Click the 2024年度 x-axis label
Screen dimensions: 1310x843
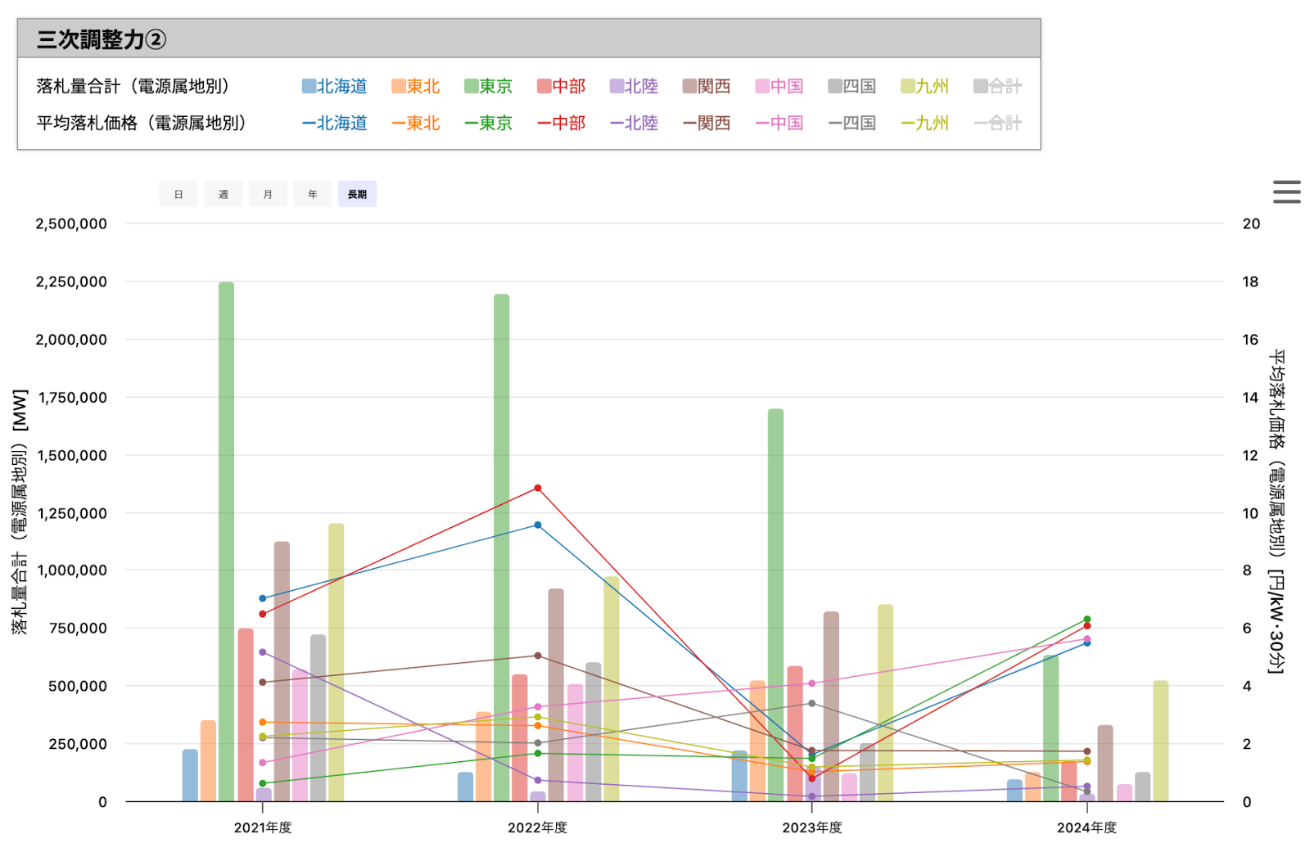click(1086, 827)
